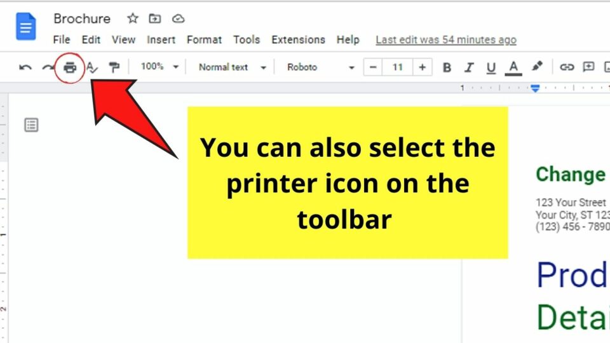Image resolution: width=610 pixels, height=343 pixels.
Task: Open Google Docs home icon
Action: coord(25,27)
